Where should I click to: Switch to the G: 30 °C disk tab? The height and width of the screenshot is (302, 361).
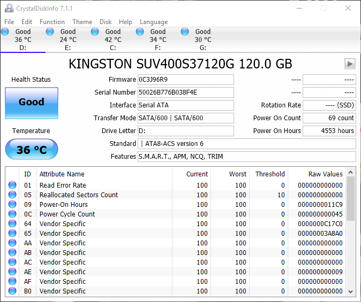click(203, 40)
